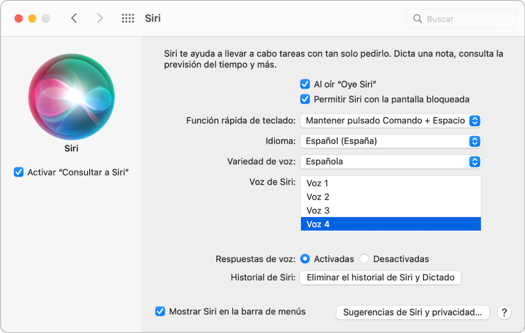
Task: Click the magnifier icon in the Buscar field
Action: coord(418,18)
